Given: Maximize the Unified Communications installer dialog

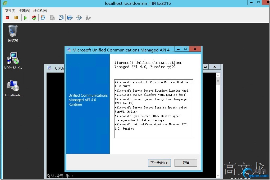Looking at the screenshot, I should 185,49.
